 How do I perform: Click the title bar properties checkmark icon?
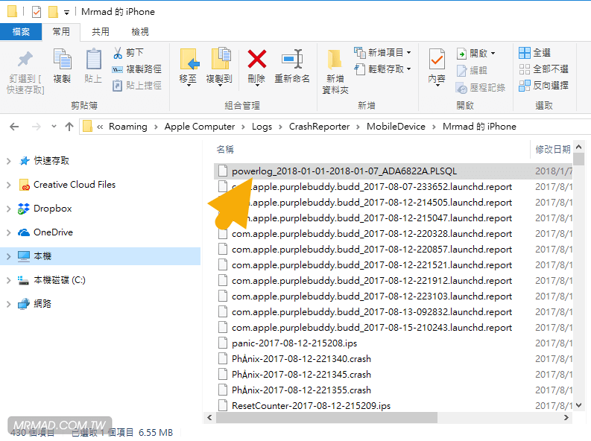point(37,12)
